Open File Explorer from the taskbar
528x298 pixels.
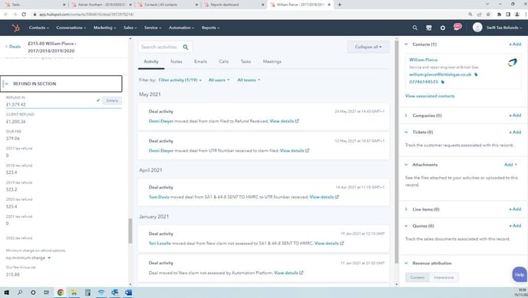click(x=74, y=293)
